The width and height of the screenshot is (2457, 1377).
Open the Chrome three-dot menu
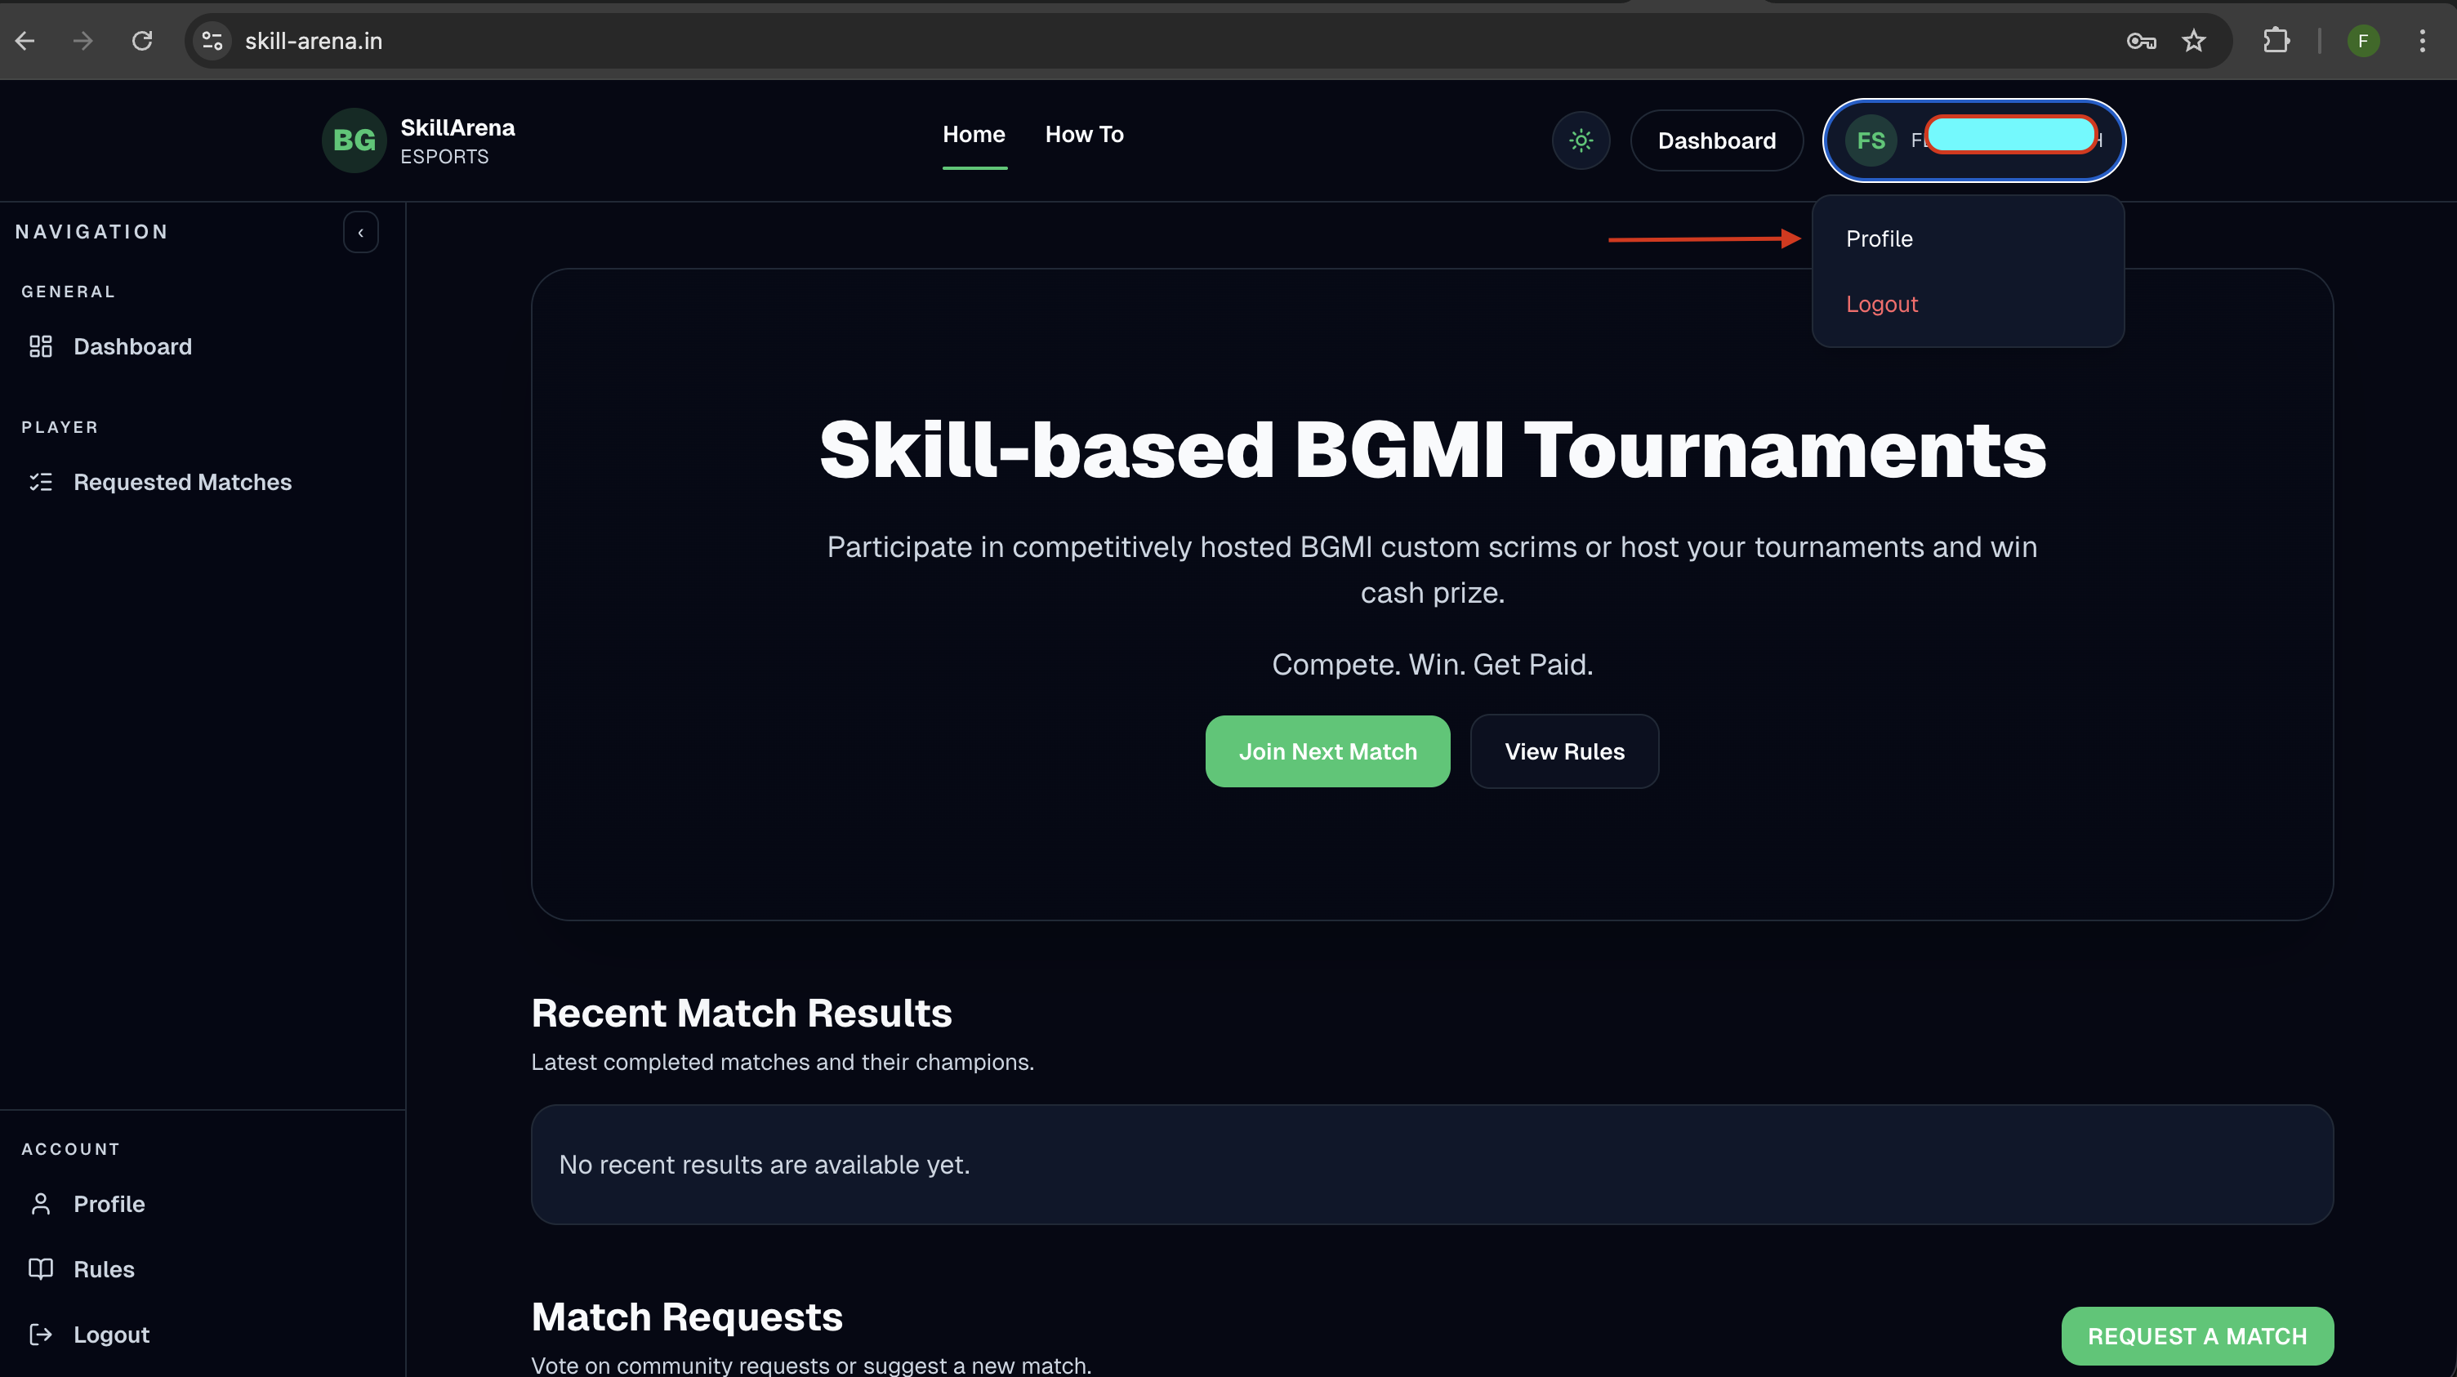pos(2422,41)
